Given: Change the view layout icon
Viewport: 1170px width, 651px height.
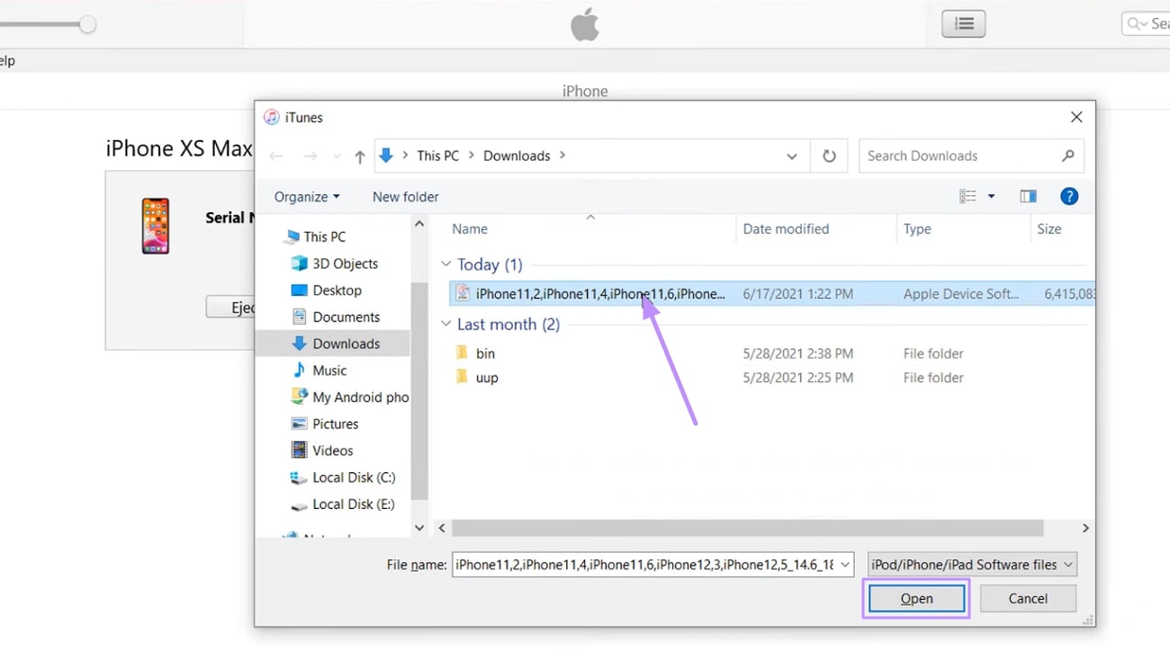Looking at the screenshot, I should 967,196.
